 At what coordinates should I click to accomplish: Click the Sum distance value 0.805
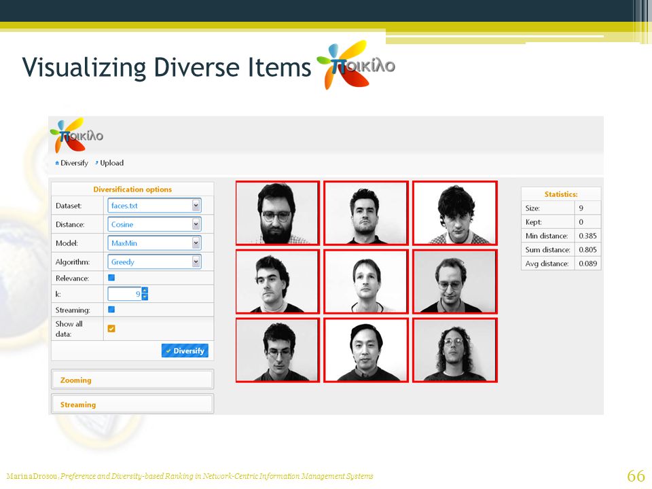pyautogui.click(x=587, y=249)
